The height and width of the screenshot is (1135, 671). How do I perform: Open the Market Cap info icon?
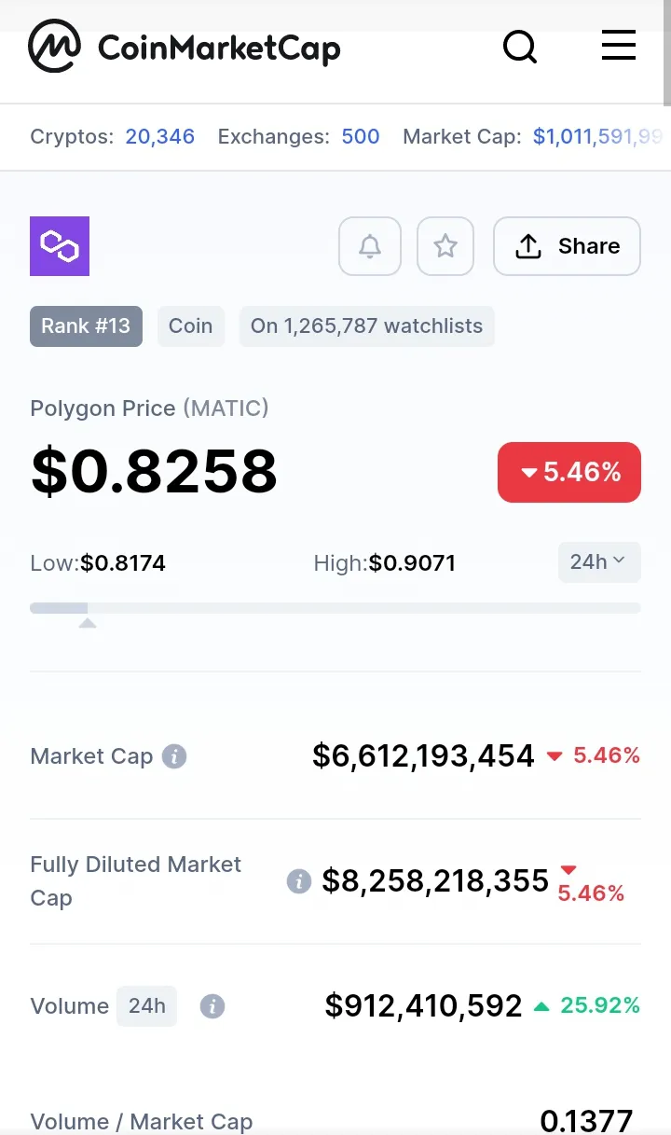click(x=174, y=756)
